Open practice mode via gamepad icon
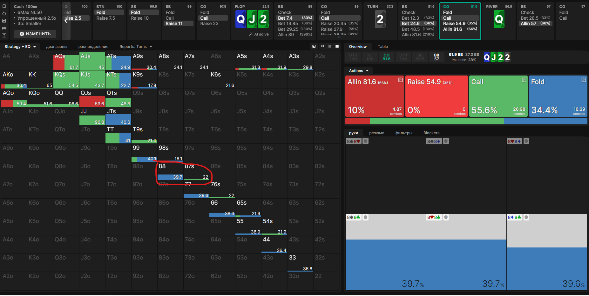Viewport: 589px width, 296px height. (4, 28)
